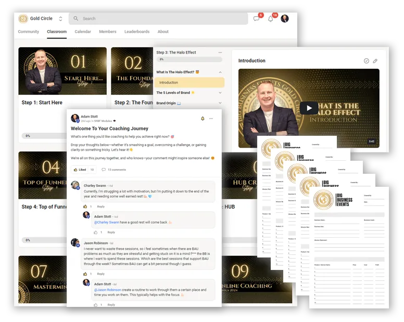Expand The 5 Levels of Brand section

click(220, 93)
